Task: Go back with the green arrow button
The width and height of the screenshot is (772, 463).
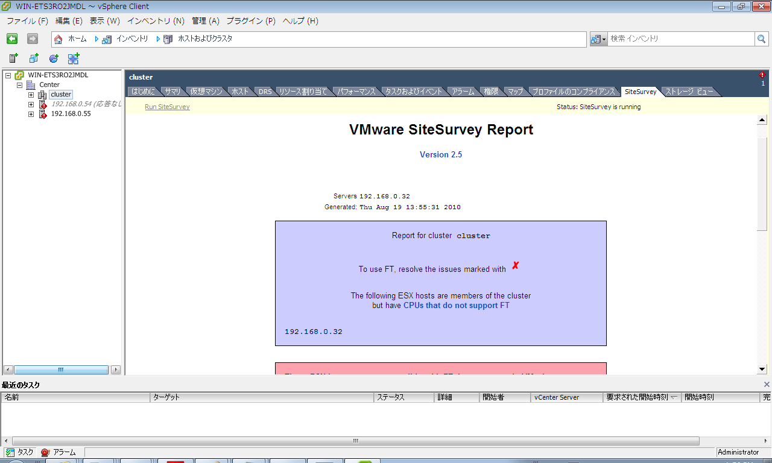Action: click(12, 39)
